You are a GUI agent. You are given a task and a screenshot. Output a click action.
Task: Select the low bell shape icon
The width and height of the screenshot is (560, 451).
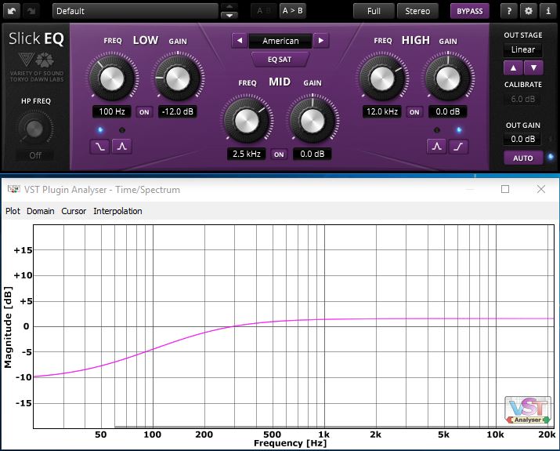click(x=122, y=146)
